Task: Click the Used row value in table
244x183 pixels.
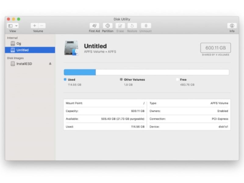Action: 138,127
